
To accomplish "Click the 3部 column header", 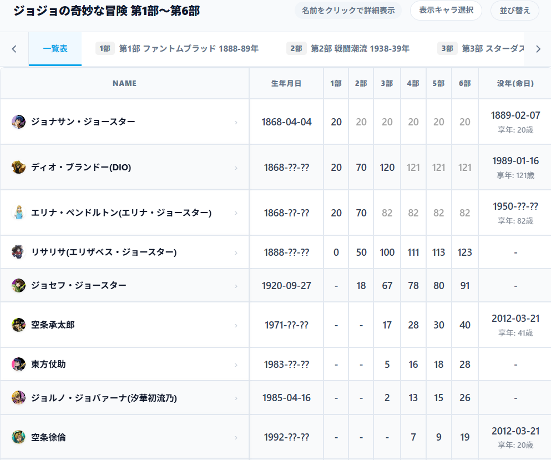I will coord(387,83).
